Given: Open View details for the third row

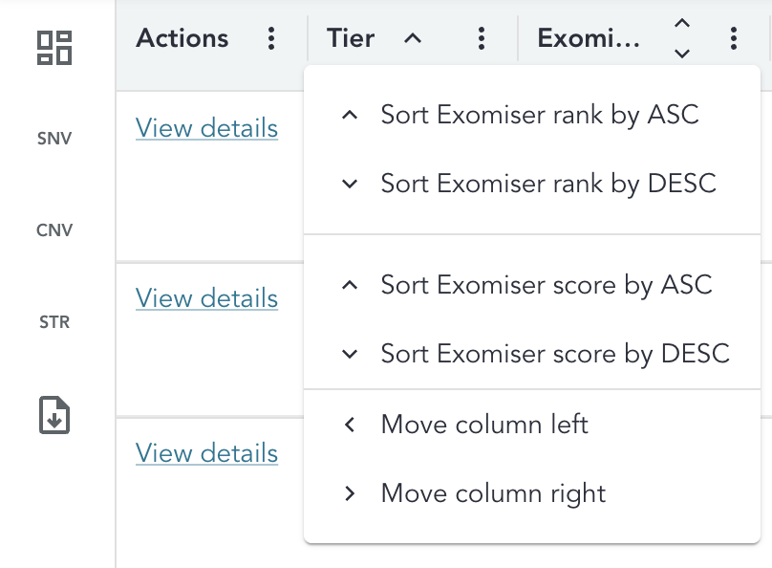Looking at the screenshot, I should tap(206, 452).
